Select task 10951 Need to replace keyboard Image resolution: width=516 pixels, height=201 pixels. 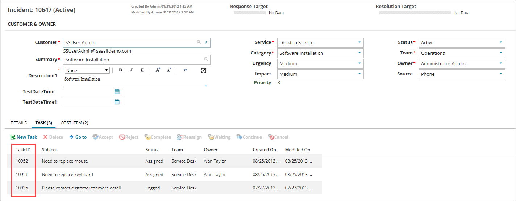click(67, 175)
